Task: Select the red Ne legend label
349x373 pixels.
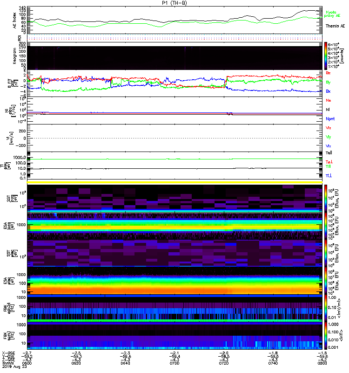Action: [x=329, y=100]
